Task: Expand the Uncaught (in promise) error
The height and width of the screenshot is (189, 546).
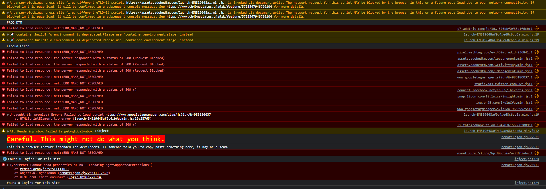Action: tap(8, 115)
